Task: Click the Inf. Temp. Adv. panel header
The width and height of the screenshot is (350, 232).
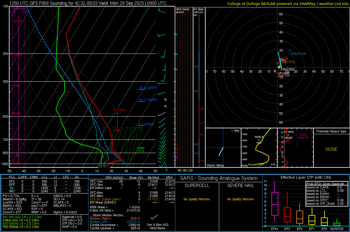Action: click(x=199, y=12)
